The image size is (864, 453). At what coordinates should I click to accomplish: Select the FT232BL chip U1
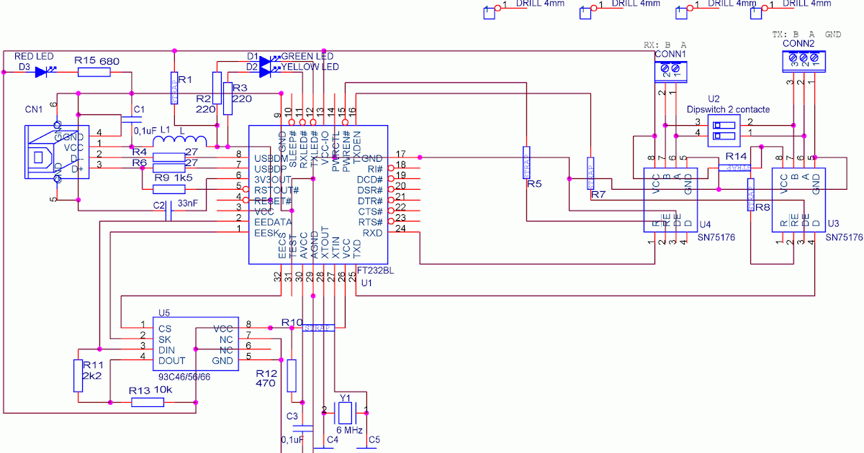point(318,194)
